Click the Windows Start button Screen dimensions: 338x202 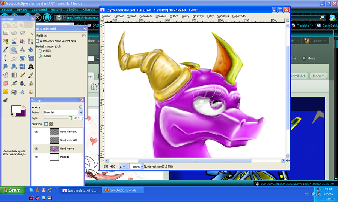(12, 190)
